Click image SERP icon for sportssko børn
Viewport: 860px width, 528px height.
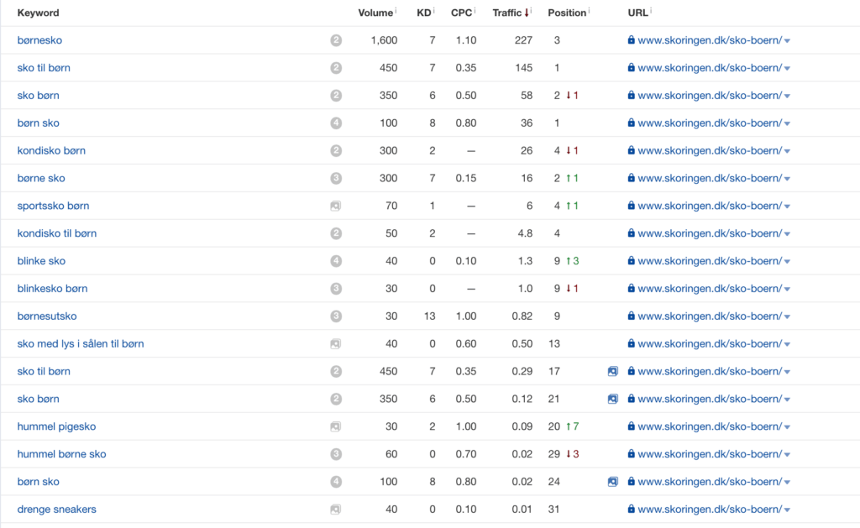(x=336, y=206)
